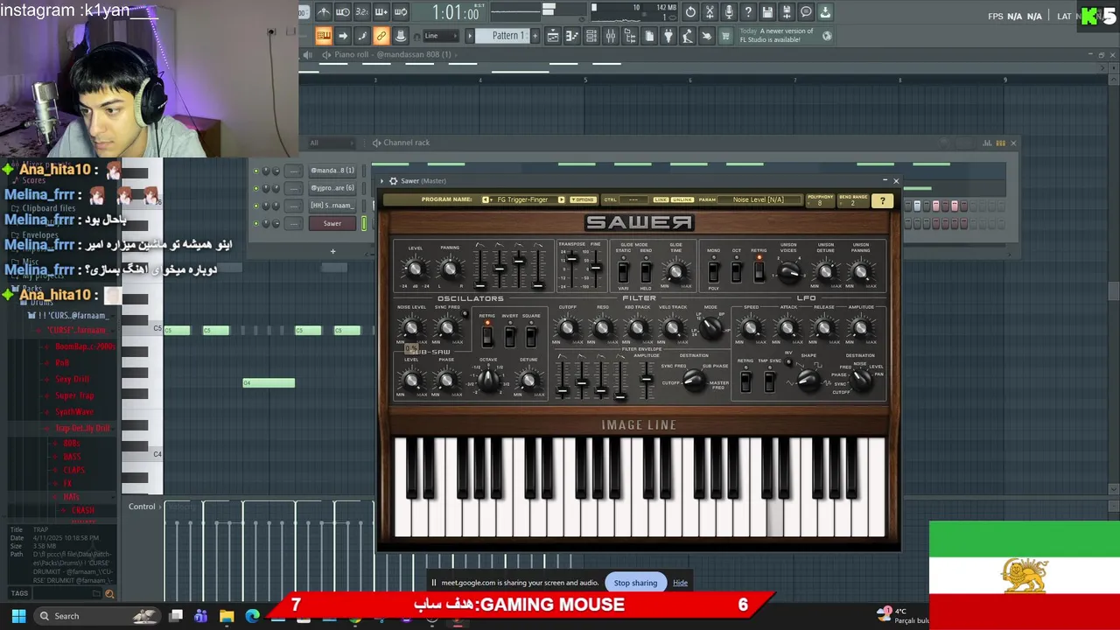Open Sawer plugin gear settings icon
Screen dimensions: 1120x630
[x=393, y=181]
